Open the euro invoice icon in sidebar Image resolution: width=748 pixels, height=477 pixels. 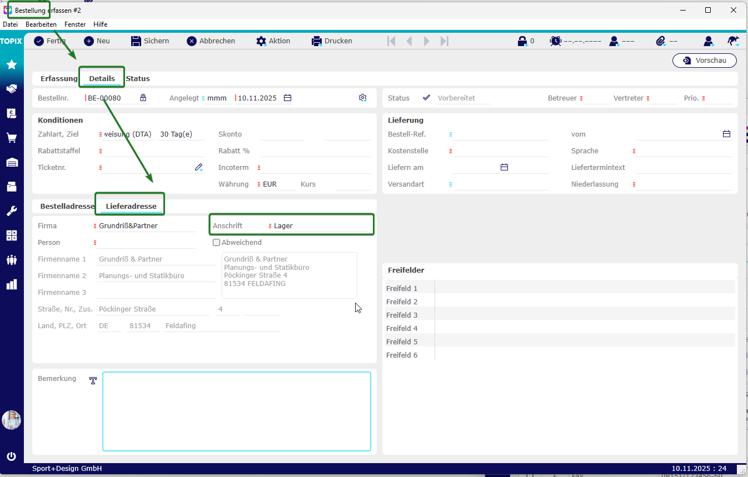(x=11, y=113)
